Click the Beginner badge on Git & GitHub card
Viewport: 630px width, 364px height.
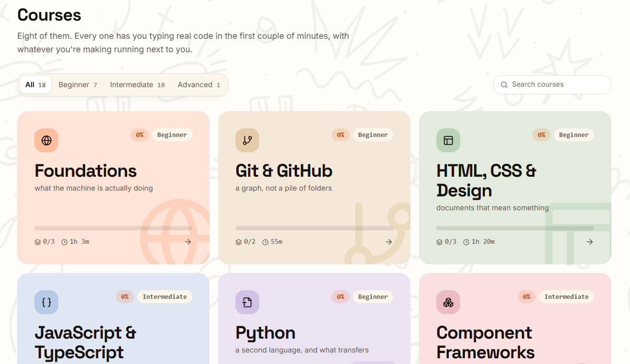(373, 135)
